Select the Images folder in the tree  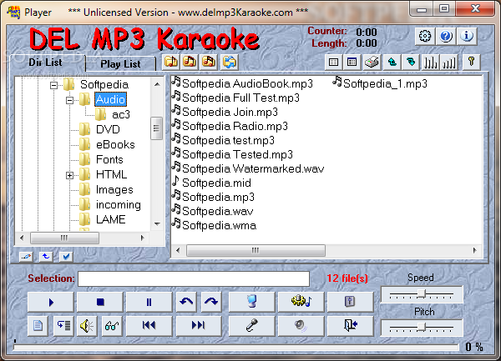click(114, 190)
